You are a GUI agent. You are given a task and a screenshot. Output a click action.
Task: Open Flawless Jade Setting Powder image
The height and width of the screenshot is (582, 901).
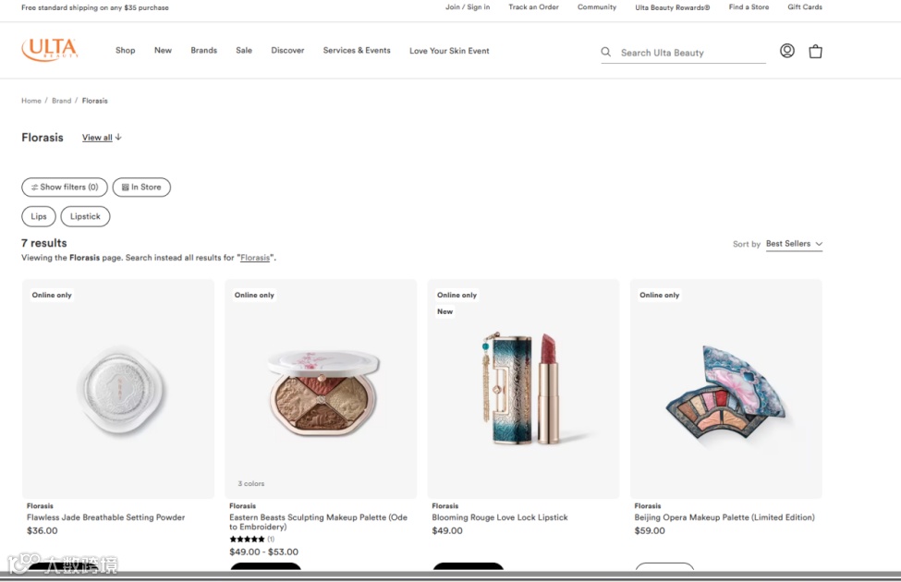pyautogui.click(x=118, y=389)
